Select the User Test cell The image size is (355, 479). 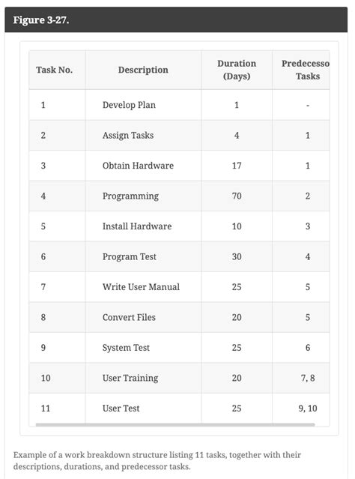(x=143, y=408)
